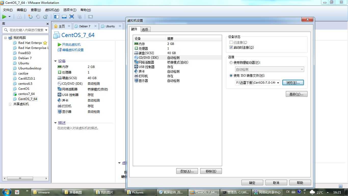The height and width of the screenshot is (196, 348).
Task: Click 取消 button
Action: (x=276, y=183)
